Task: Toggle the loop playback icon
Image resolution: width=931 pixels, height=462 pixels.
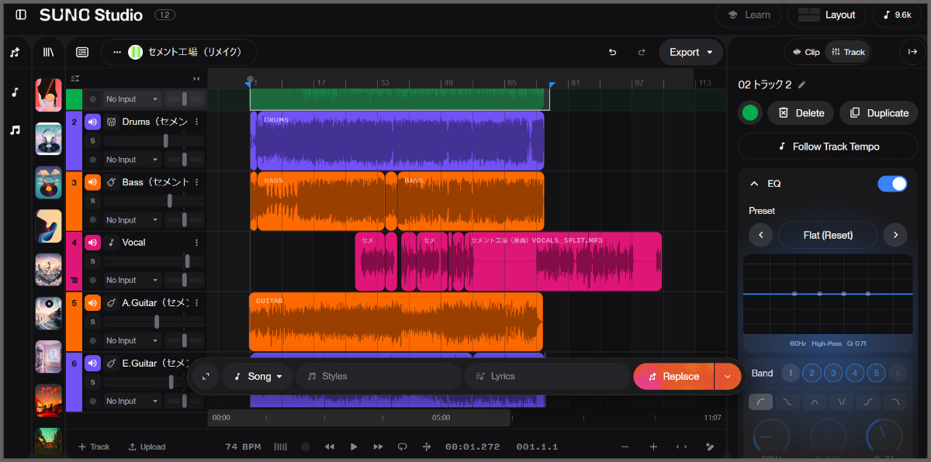Action: coord(402,446)
